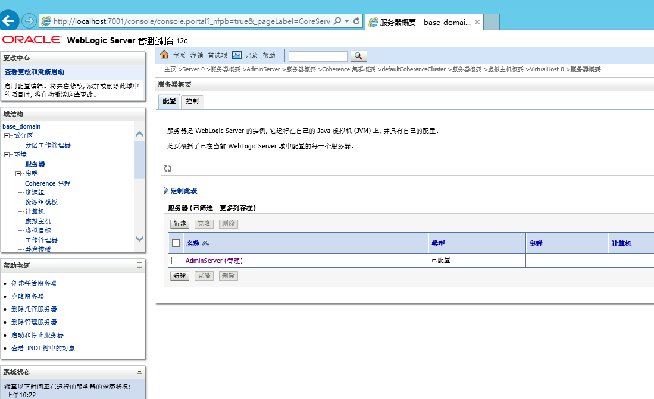
Task: Open base_domain in domain tree
Action: point(21,126)
